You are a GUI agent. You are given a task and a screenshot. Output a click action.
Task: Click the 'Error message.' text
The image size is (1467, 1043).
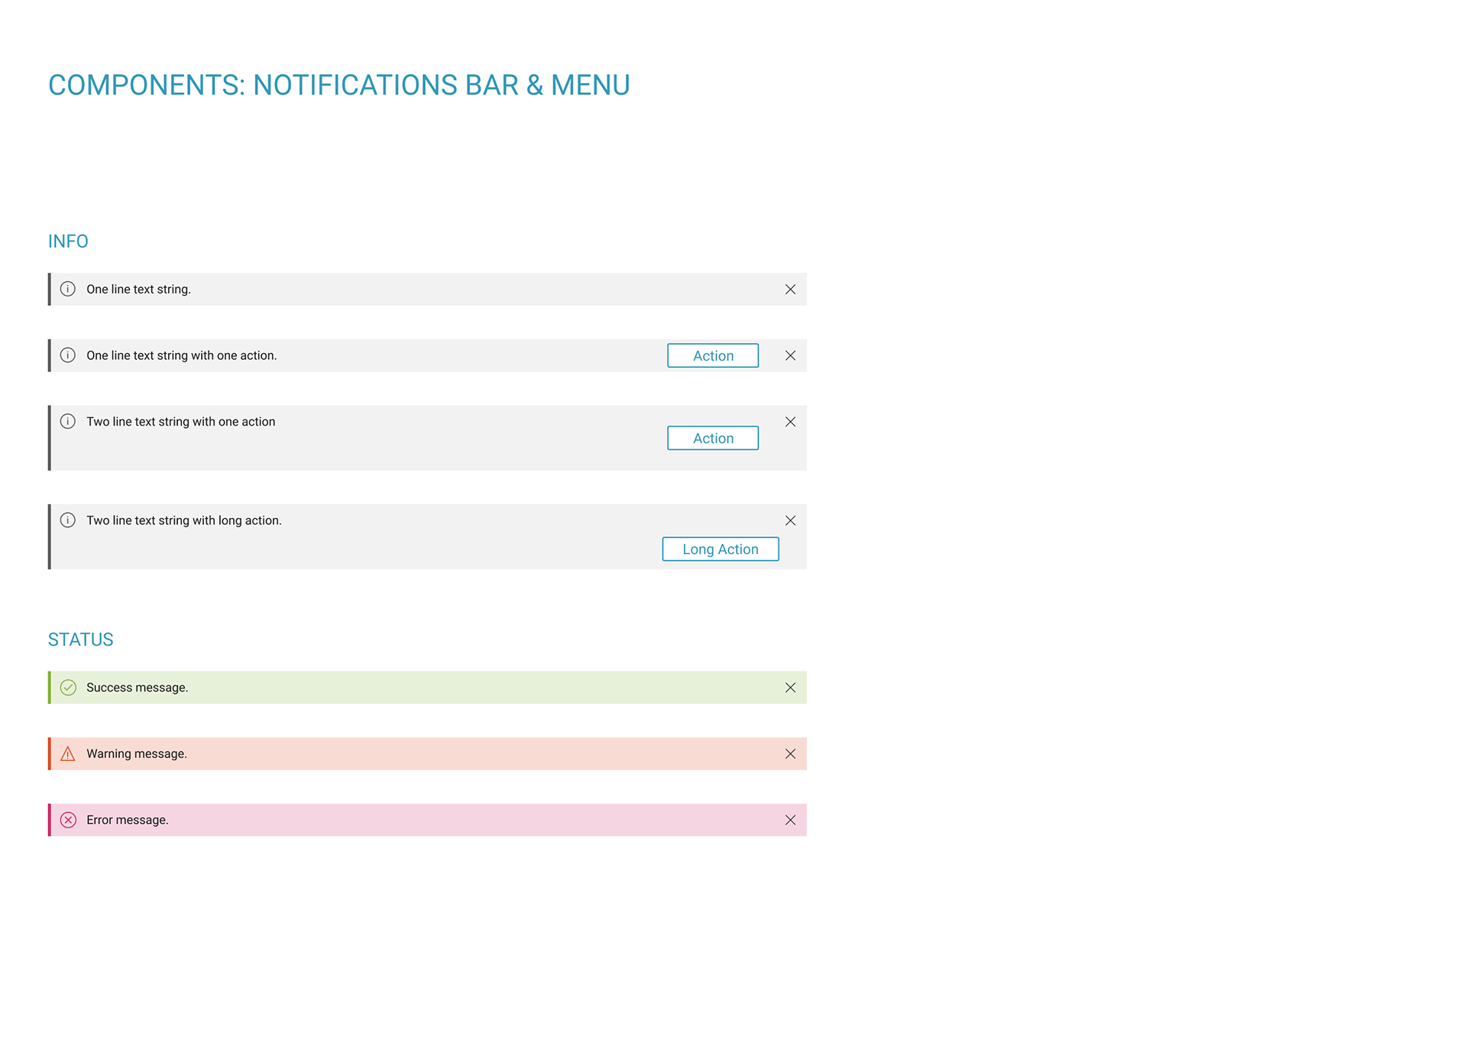tap(127, 820)
